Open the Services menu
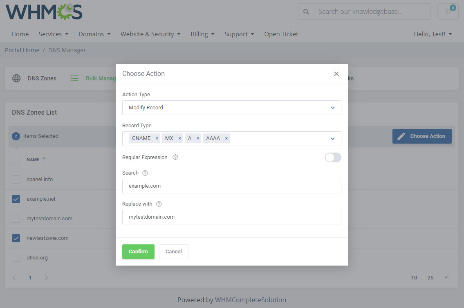 54,34
